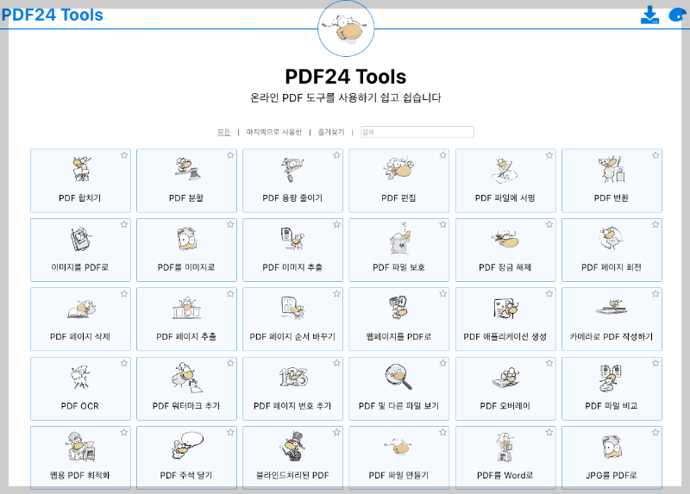Toggle the favorite star on PDF 편집
This screenshot has width=690, height=494.
pyautogui.click(x=443, y=155)
